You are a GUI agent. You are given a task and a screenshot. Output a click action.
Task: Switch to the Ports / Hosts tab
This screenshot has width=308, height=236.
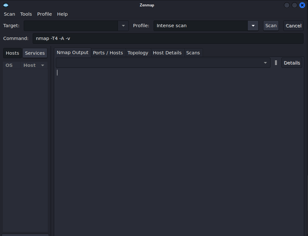pos(108,53)
